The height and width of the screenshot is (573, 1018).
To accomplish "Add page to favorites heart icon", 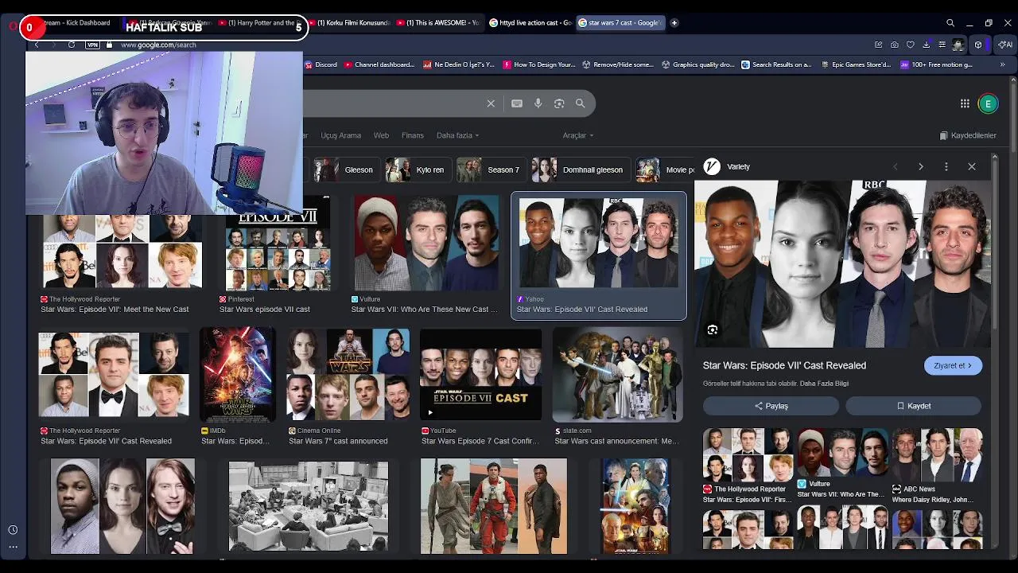I will (911, 45).
